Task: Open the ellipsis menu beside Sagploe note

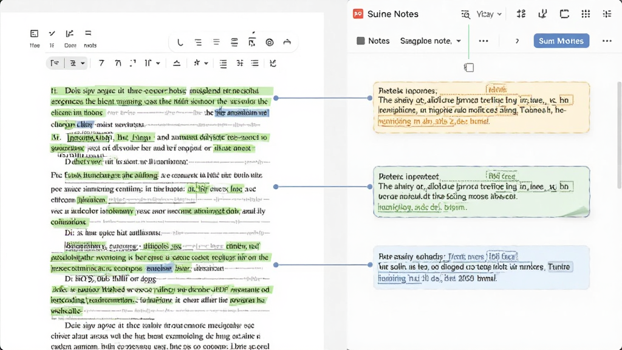Action: coord(483,41)
